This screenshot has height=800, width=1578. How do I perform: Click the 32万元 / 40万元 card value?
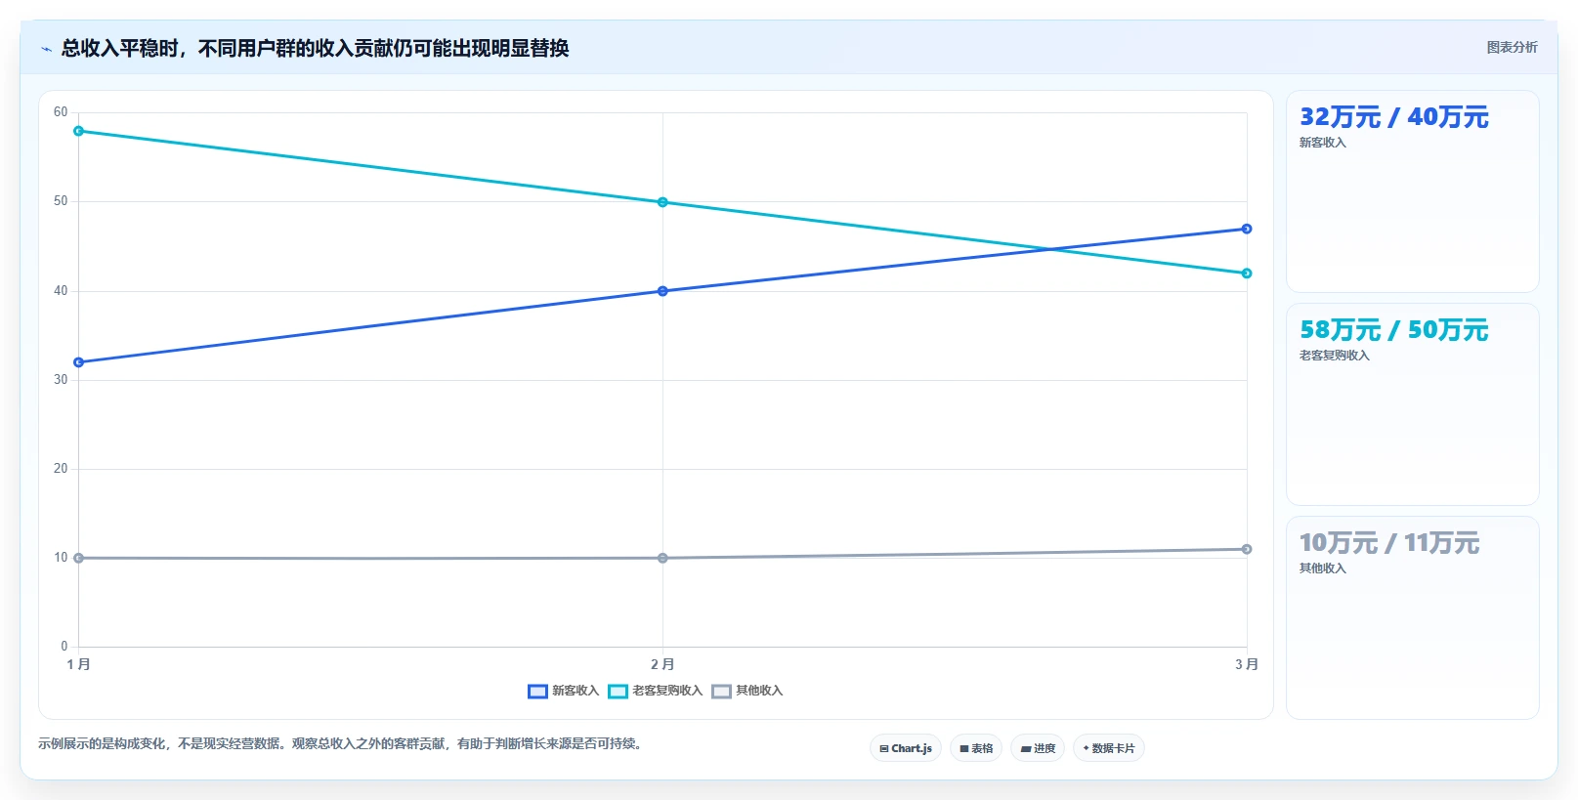tap(1394, 117)
